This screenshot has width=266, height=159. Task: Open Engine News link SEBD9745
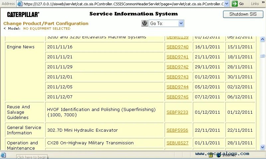click(177, 97)
